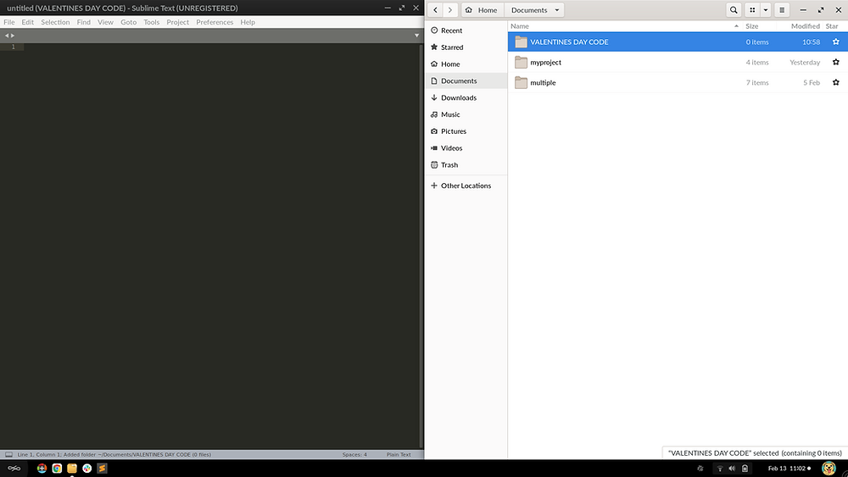The width and height of the screenshot is (848, 477).
Task: Click the myproject folder icon
Action: click(x=521, y=62)
